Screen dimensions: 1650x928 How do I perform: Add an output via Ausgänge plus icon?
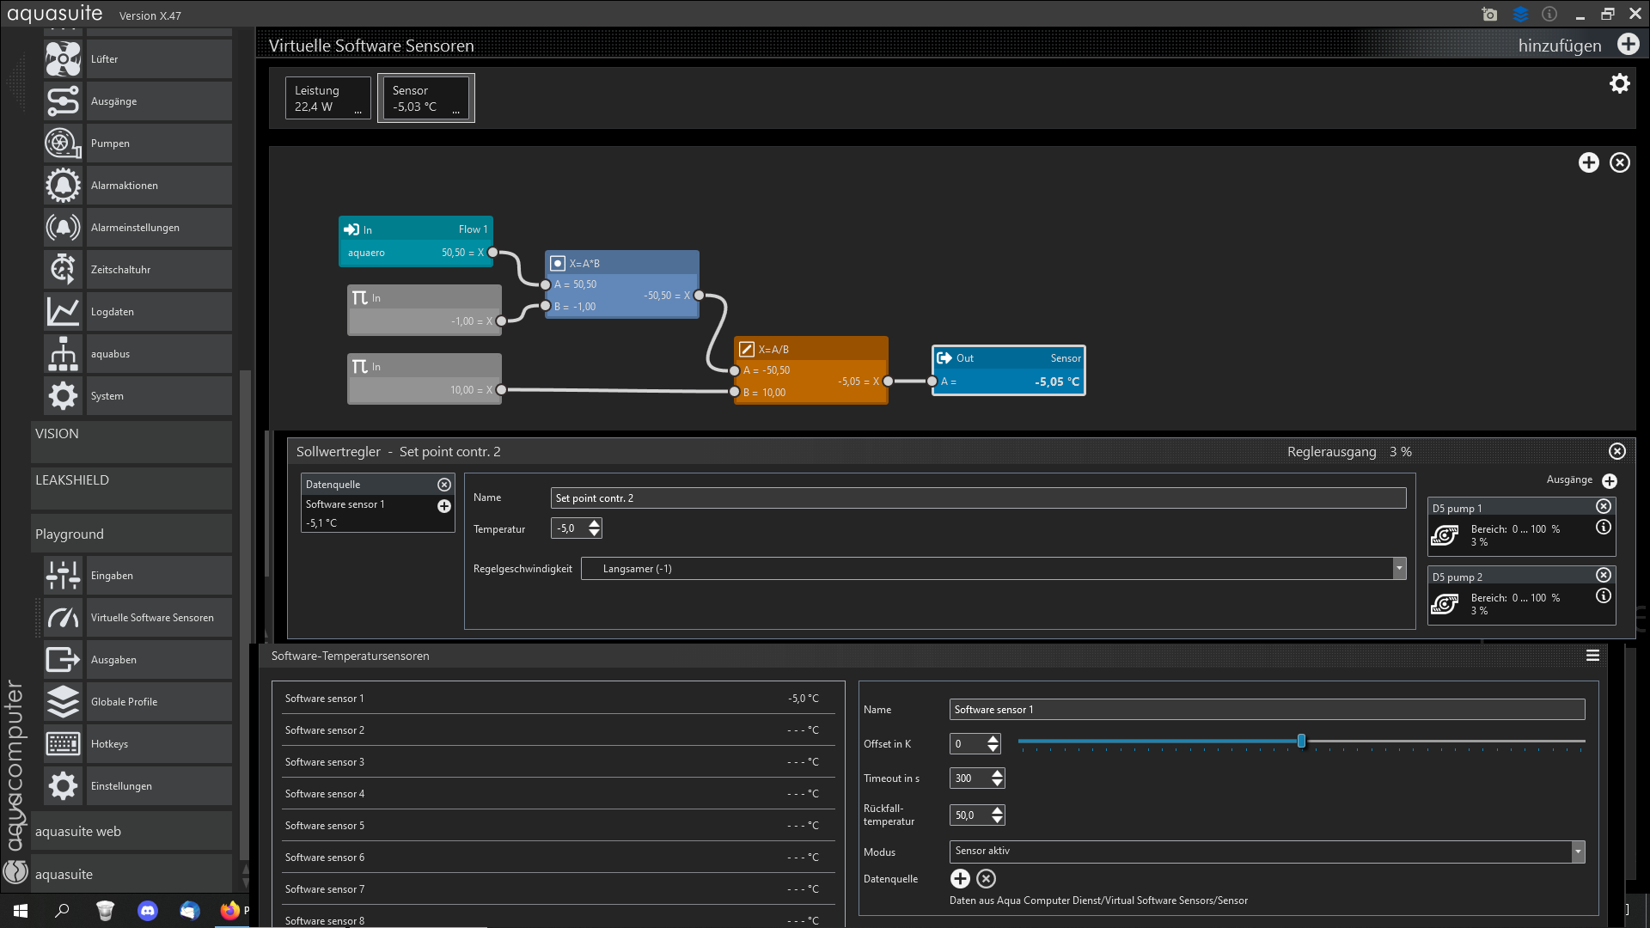tap(1610, 481)
